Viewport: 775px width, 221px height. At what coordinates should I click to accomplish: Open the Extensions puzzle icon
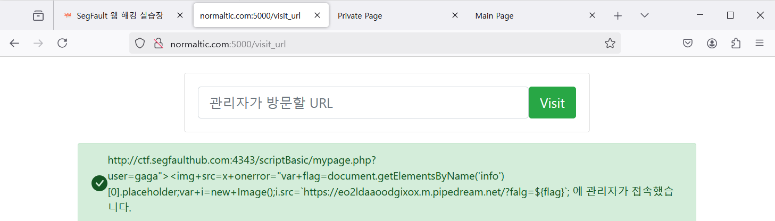(x=736, y=44)
